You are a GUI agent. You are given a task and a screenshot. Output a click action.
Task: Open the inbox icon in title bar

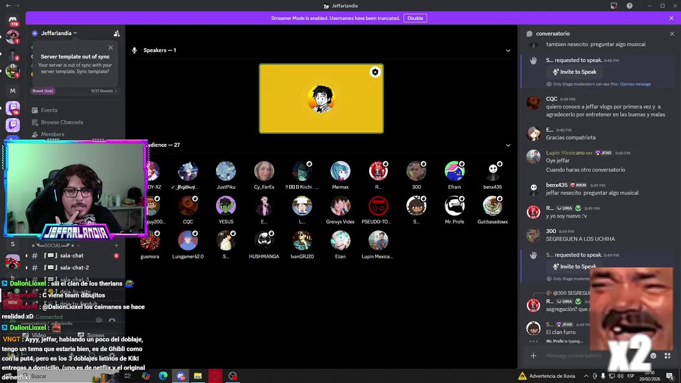614,6
